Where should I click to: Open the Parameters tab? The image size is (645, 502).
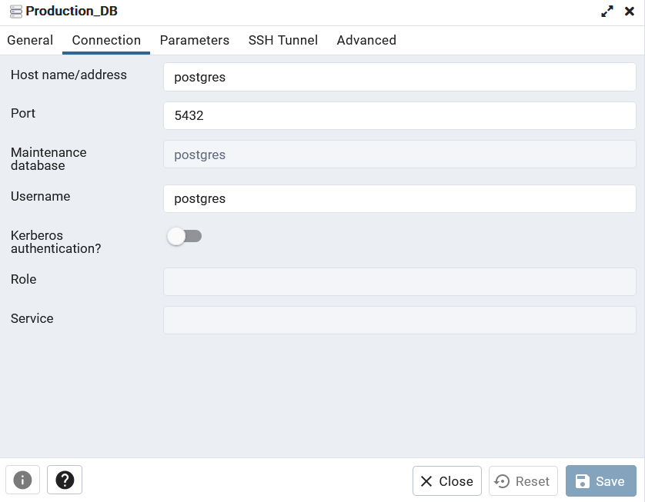(194, 40)
